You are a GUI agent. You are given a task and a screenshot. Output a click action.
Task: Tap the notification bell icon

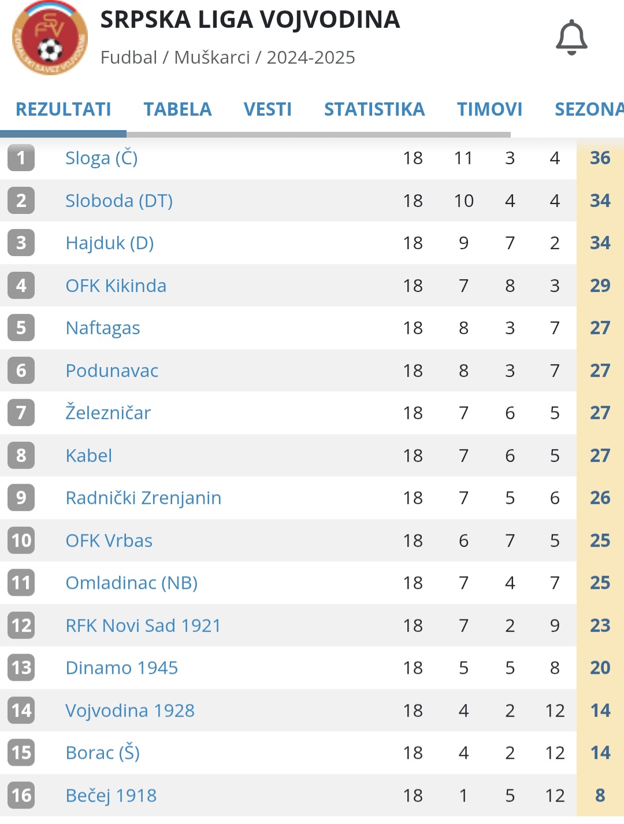tap(571, 38)
